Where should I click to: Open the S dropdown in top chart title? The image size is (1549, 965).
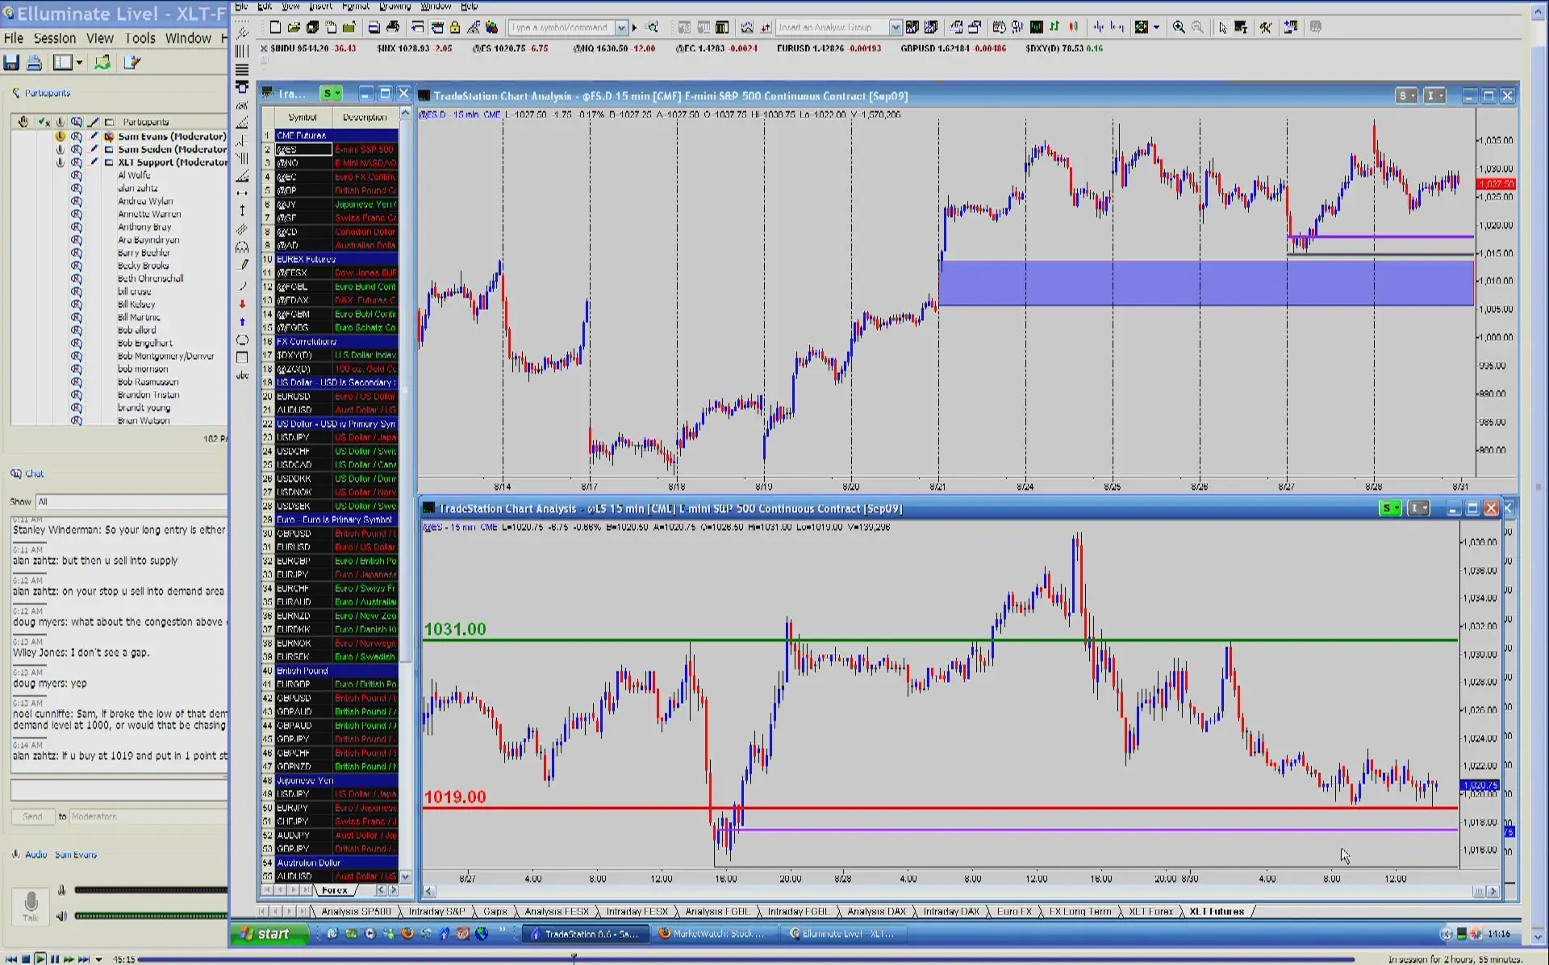pyautogui.click(x=1407, y=96)
